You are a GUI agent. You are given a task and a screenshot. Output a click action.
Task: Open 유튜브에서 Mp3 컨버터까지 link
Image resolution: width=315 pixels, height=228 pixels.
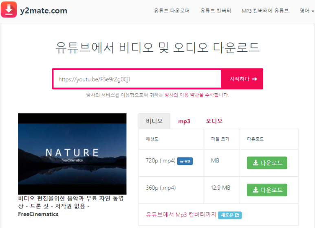pyautogui.click(x=181, y=215)
